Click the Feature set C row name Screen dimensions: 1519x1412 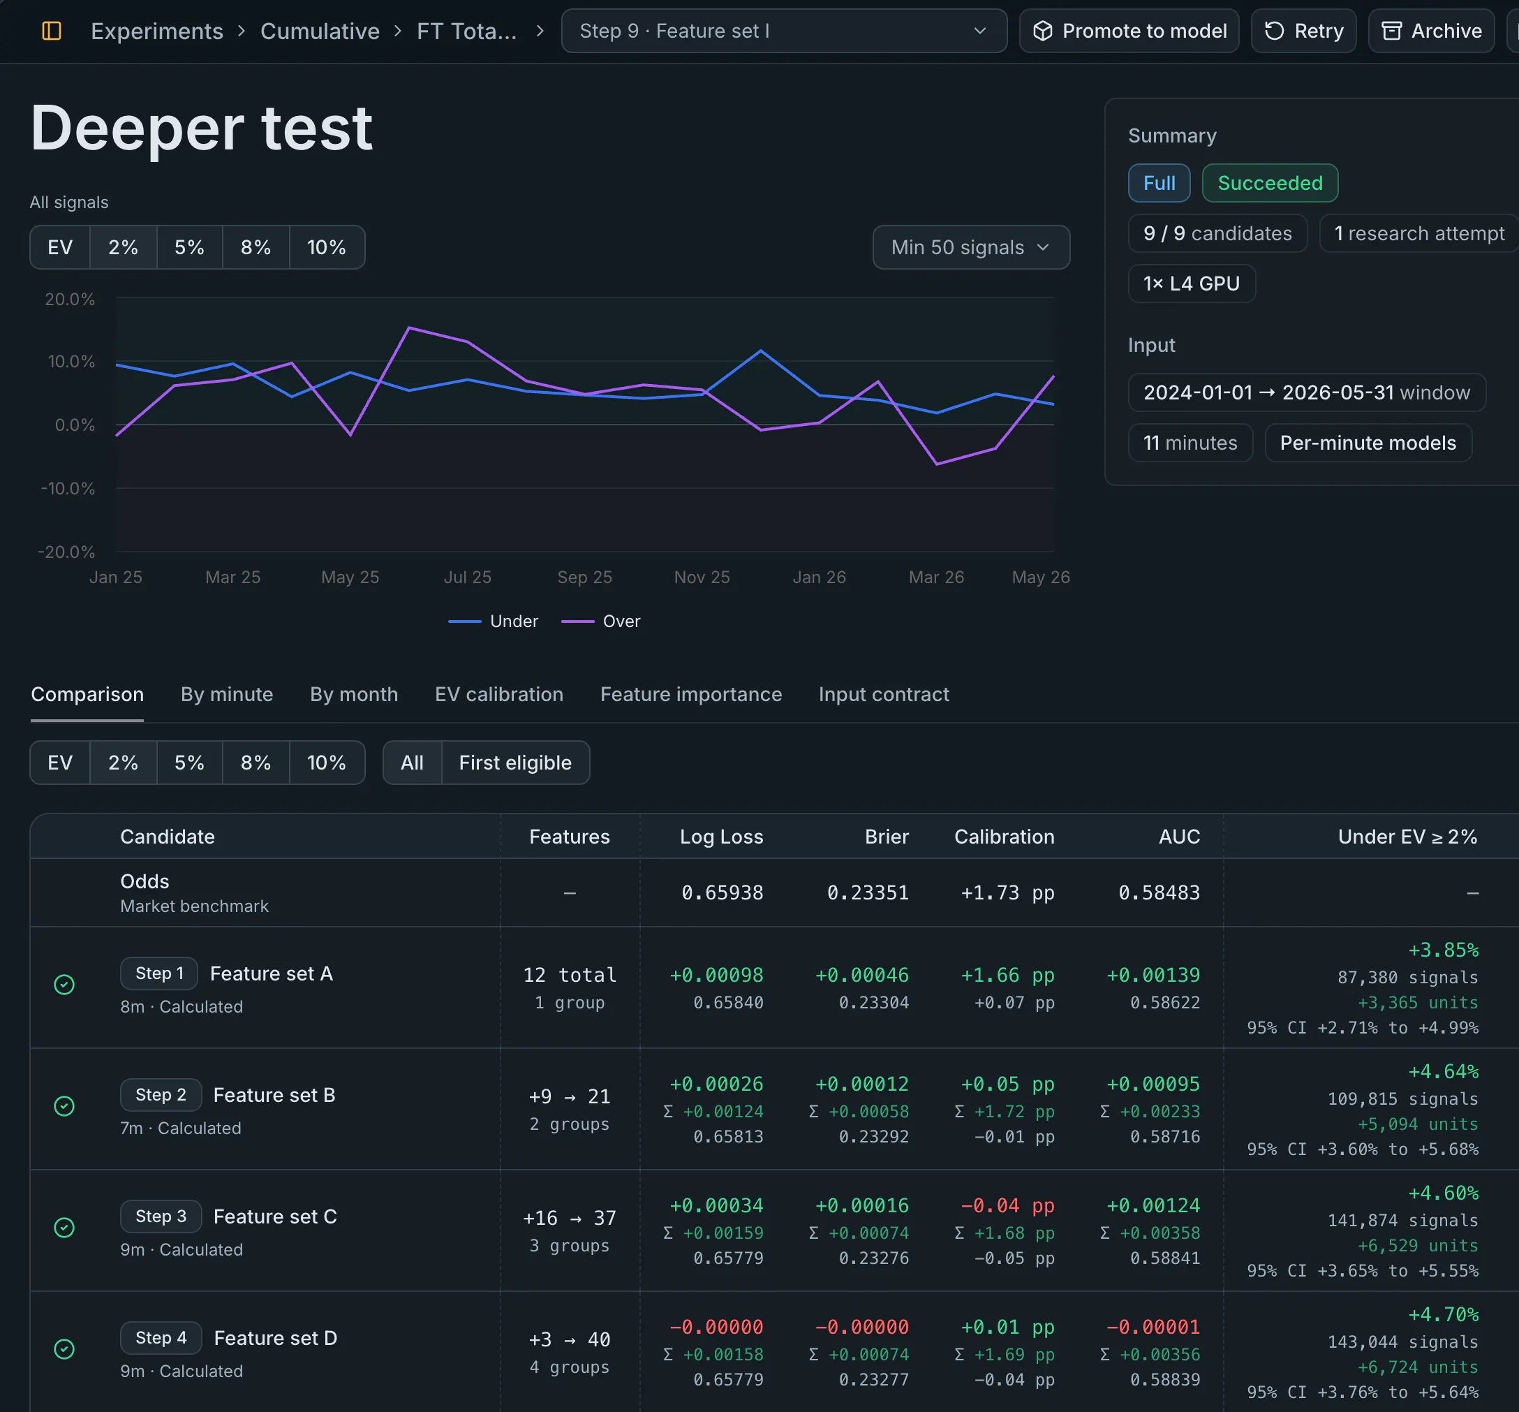(275, 1216)
